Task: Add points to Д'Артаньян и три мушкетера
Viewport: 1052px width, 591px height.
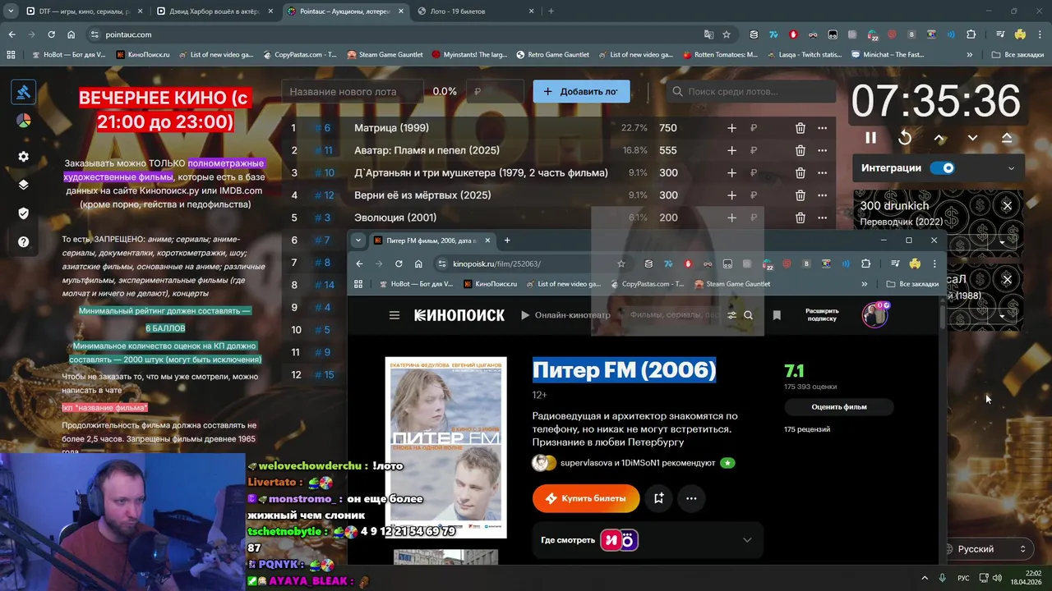Action: [731, 172]
